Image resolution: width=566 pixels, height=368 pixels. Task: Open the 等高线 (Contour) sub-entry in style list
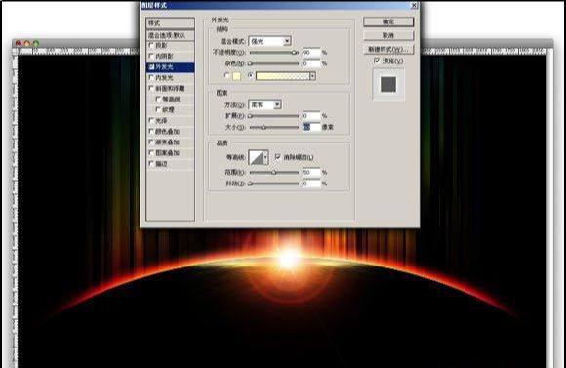171,99
